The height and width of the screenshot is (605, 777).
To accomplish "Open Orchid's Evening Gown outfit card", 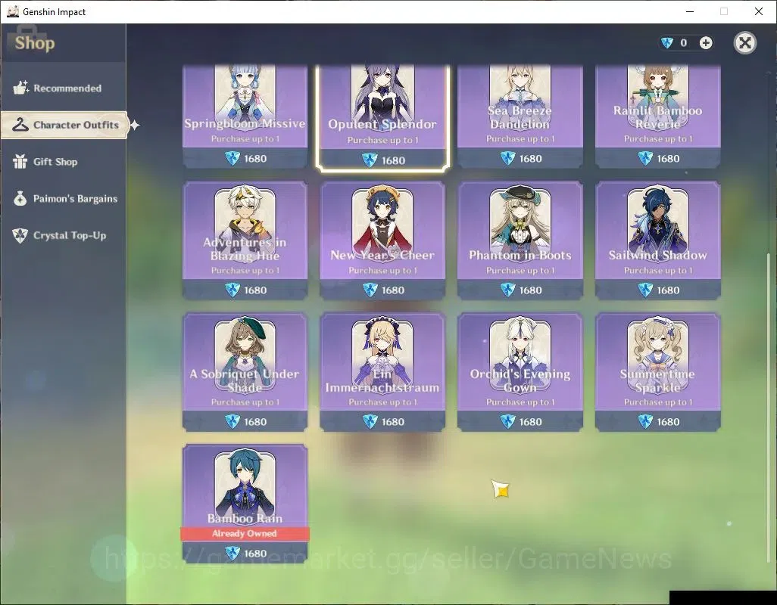I will pyautogui.click(x=520, y=372).
